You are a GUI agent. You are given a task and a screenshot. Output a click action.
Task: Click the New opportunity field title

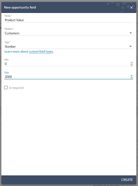pos(20,8)
